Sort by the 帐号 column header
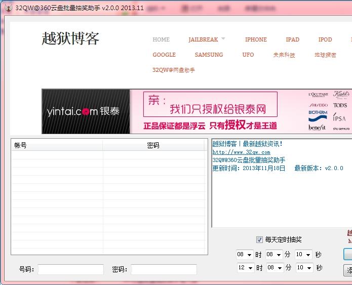352x285 pixels. pyautogui.click(x=57, y=145)
